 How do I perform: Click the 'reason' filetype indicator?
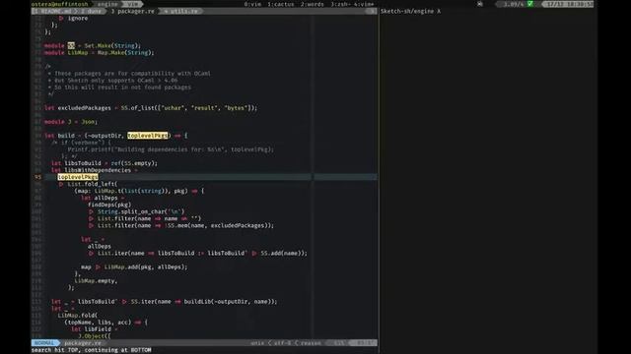(x=311, y=343)
